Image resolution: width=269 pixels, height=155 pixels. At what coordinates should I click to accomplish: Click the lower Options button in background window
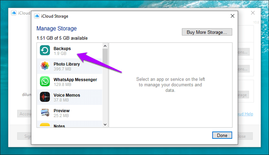coord(244,69)
